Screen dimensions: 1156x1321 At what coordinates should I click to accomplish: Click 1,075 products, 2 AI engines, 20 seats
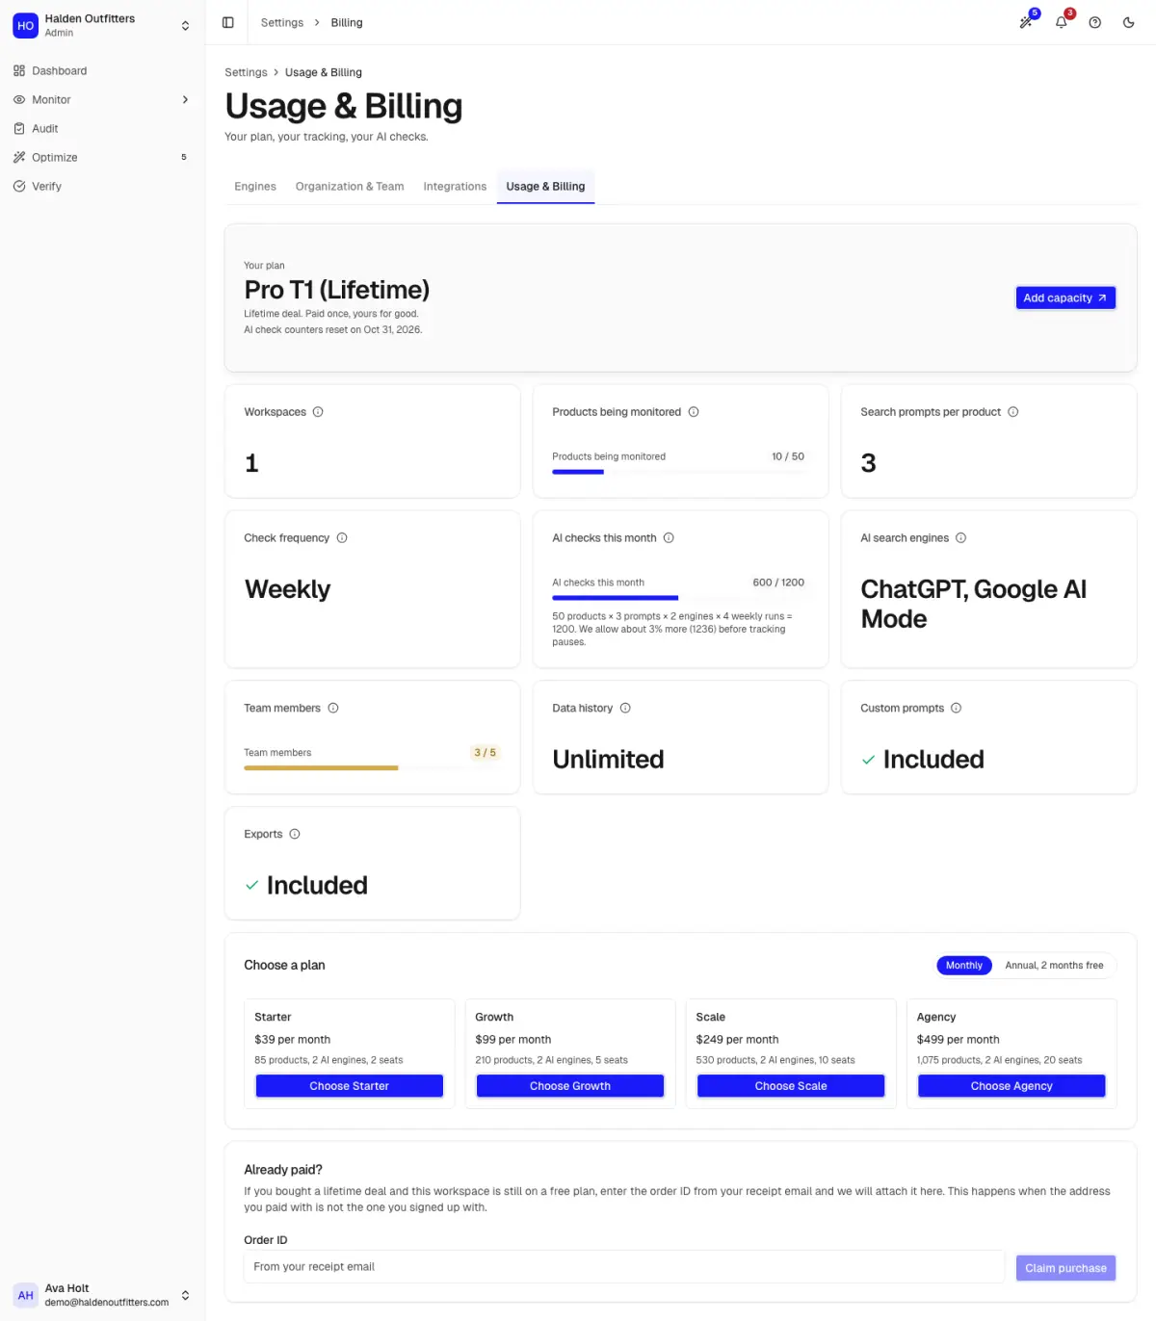(999, 1060)
